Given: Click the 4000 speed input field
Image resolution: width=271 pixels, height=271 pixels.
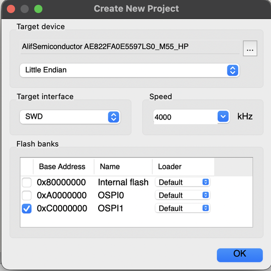Looking at the screenshot, I should [x=185, y=117].
